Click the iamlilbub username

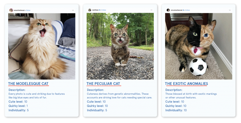coord(95,10)
